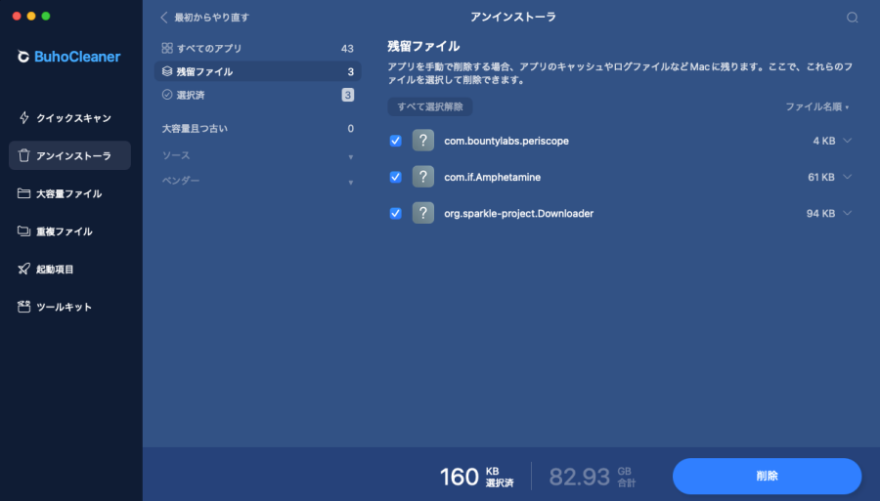This screenshot has width=880, height=501.
Task: Open 起動項目 in the sidebar
Action: tap(69, 269)
